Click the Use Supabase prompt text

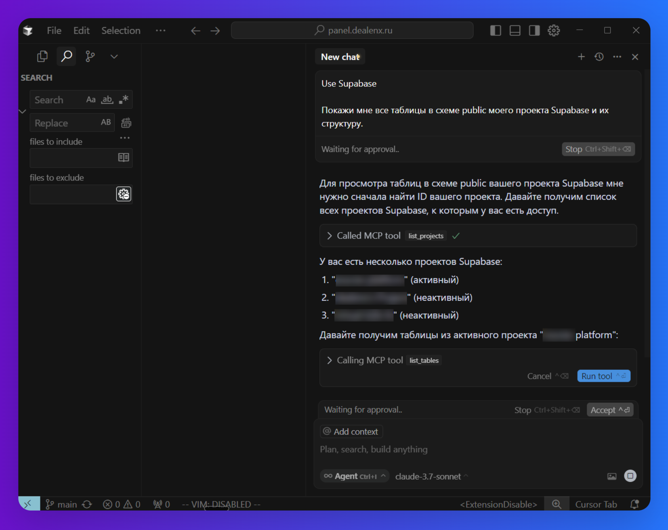click(349, 84)
